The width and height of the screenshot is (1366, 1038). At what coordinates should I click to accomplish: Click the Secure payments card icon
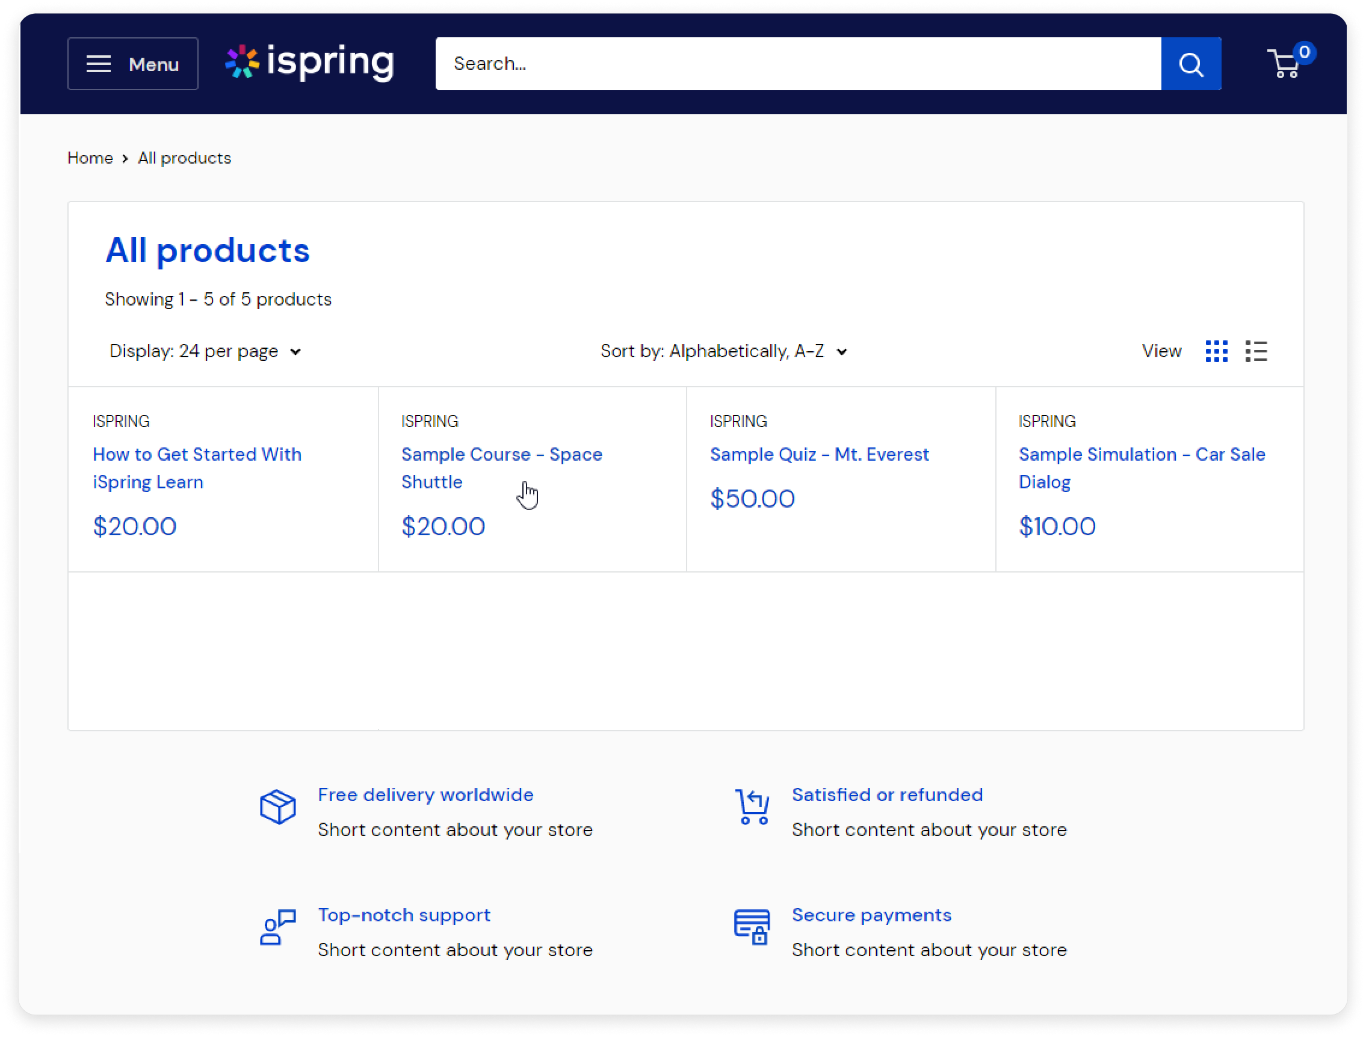pos(752,927)
